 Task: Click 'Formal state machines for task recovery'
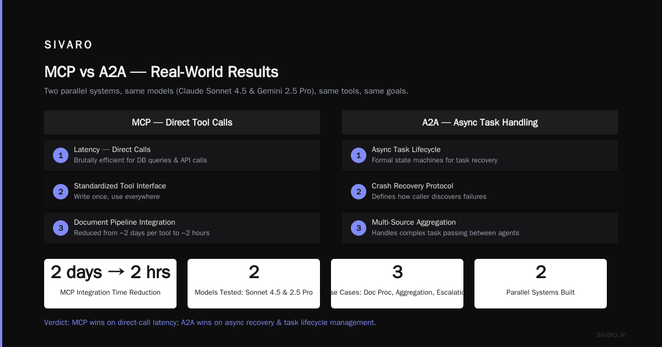[435, 160]
